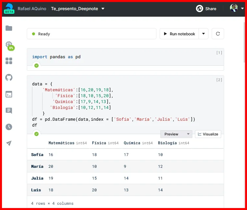This screenshot has width=247, height=210.
Task: Click the Te_presento_Deepnote project title
Action: tap(75, 9)
